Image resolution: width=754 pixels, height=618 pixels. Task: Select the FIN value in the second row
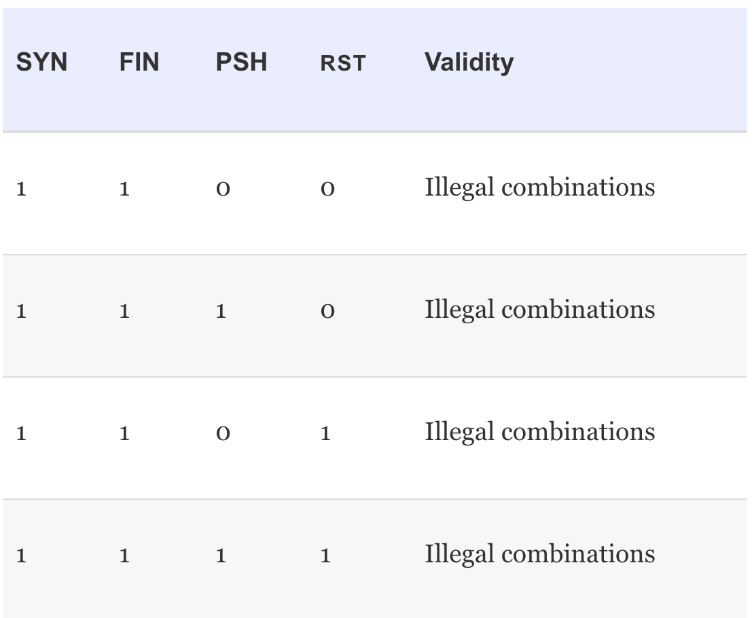(x=124, y=311)
